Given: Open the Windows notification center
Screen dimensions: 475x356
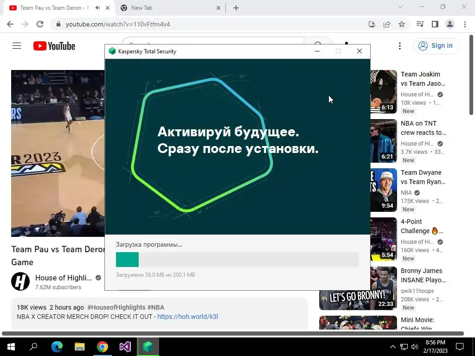Looking at the screenshot, I should tap(460, 347).
